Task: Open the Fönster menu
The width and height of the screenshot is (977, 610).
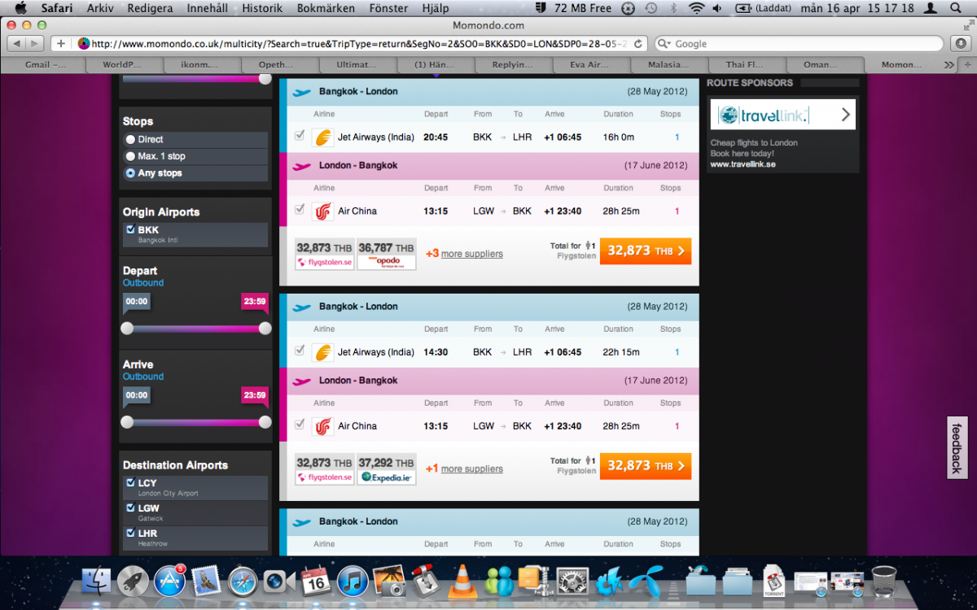Action: (389, 8)
